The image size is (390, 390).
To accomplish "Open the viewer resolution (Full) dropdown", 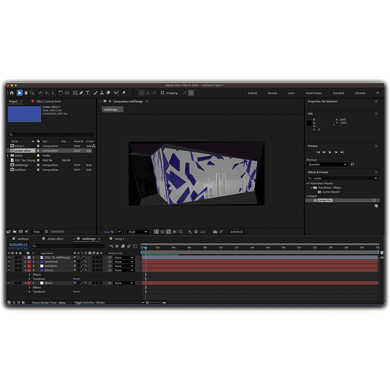I will point(138,232).
